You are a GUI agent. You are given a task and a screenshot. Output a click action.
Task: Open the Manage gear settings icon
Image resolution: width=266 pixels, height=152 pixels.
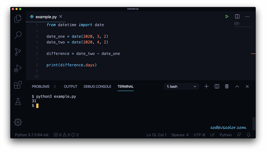tap(18, 122)
